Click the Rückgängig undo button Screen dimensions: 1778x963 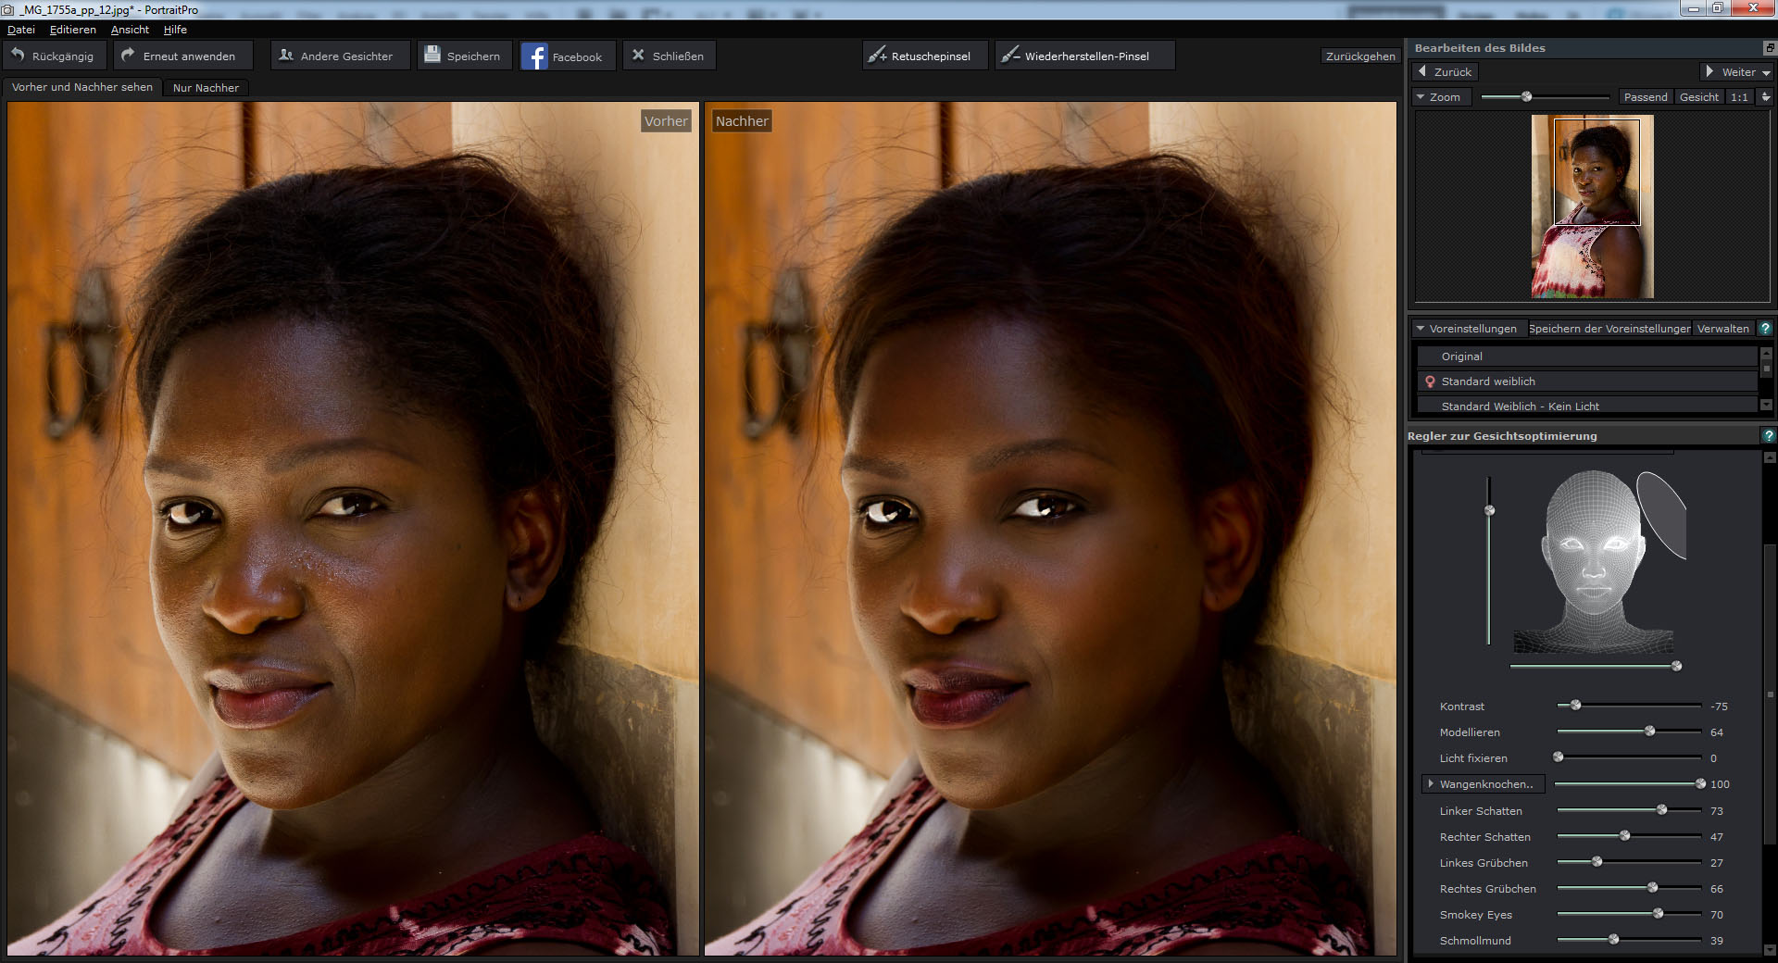point(54,56)
